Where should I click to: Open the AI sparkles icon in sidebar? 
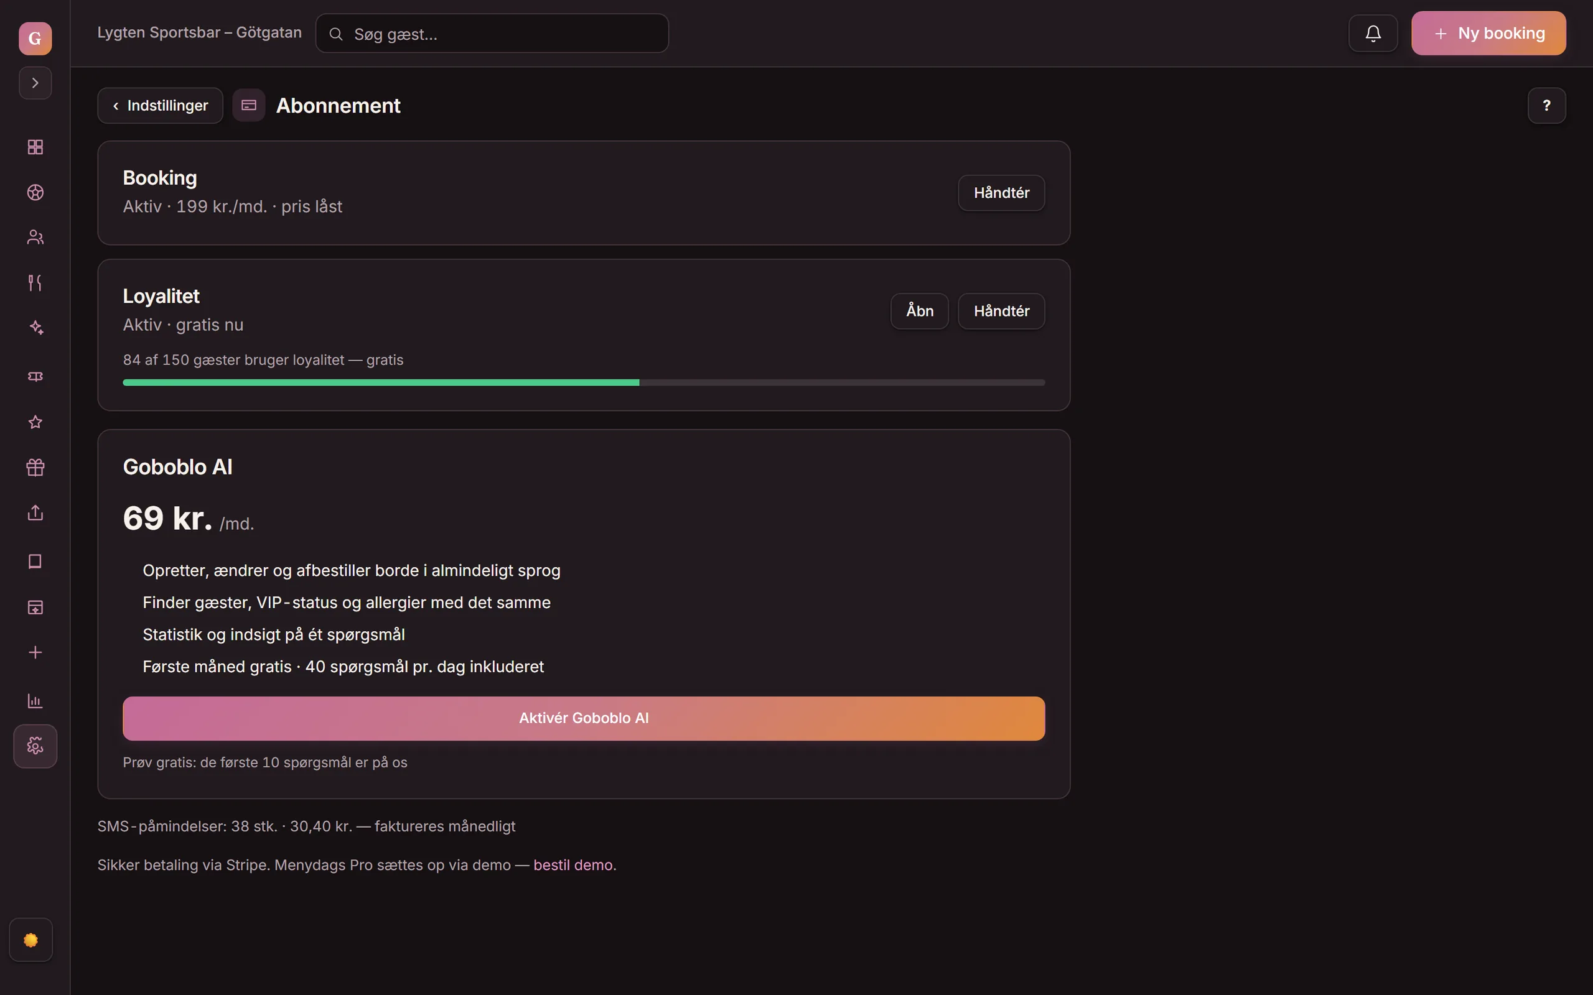click(x=35, y=328)
